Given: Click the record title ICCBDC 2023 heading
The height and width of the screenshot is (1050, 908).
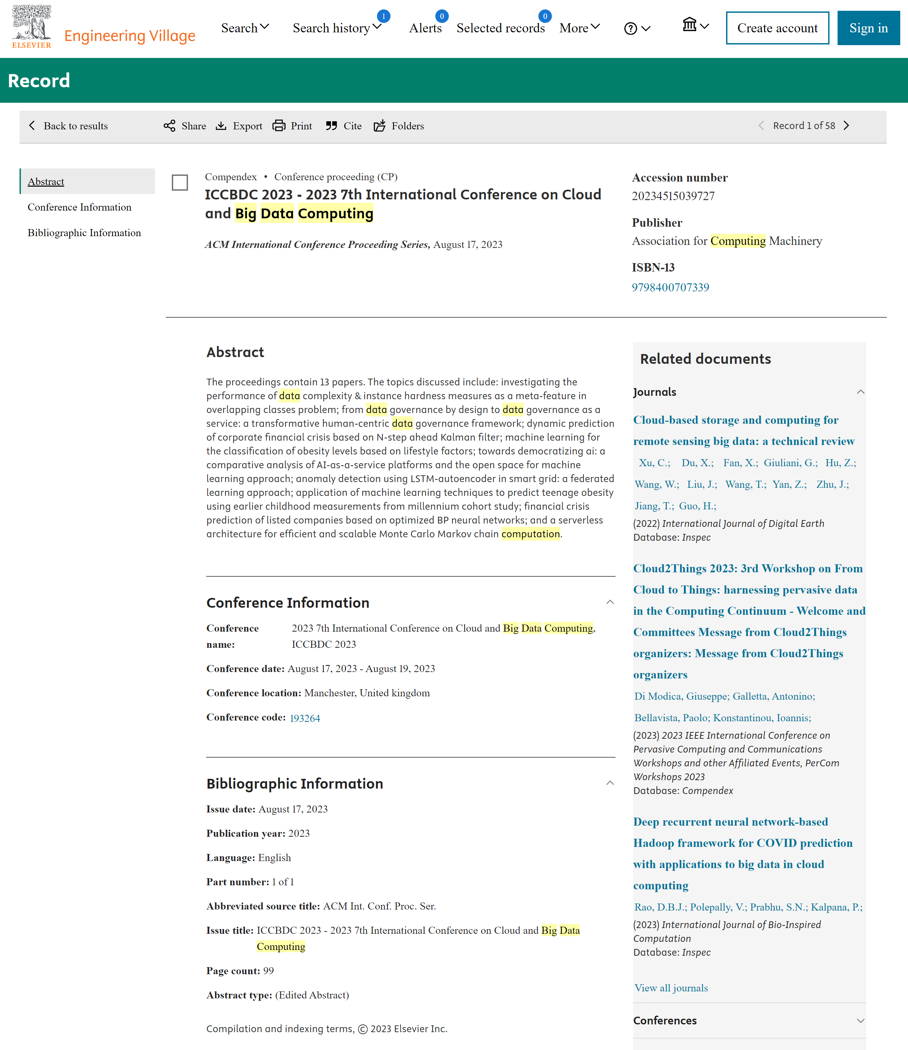Looking at the screenshot, I should click(x=403, y=204).
